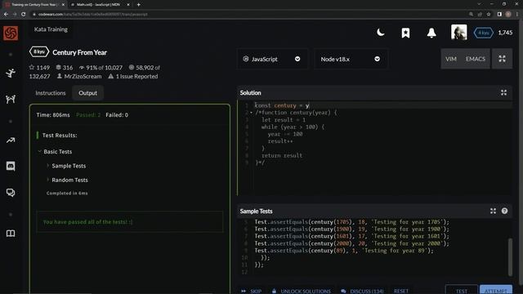Click the bookmark star icon in header
This screenshot has width=523, height=294.
(x=405, y=33)
